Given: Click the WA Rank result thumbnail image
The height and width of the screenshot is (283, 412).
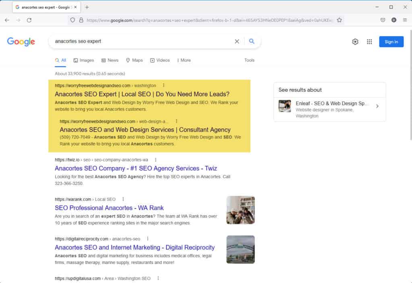Looking at the screenshot, I should click(x=241, y=210).
